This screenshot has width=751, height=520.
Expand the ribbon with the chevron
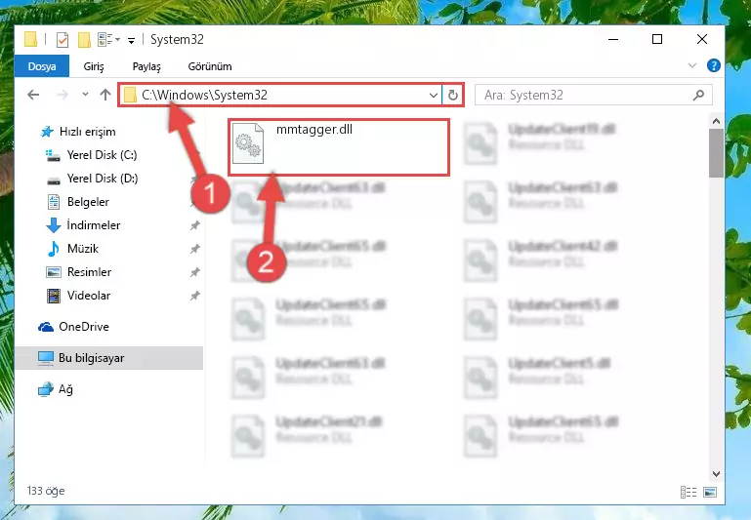tap(692, 65)
